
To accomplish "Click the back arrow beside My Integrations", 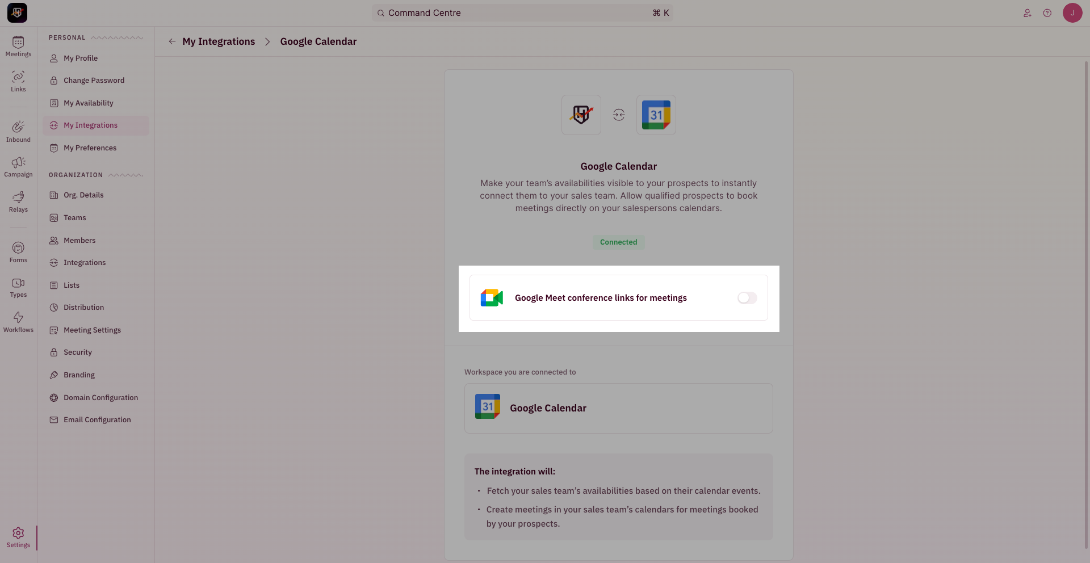I will click(x=172, y=41).
